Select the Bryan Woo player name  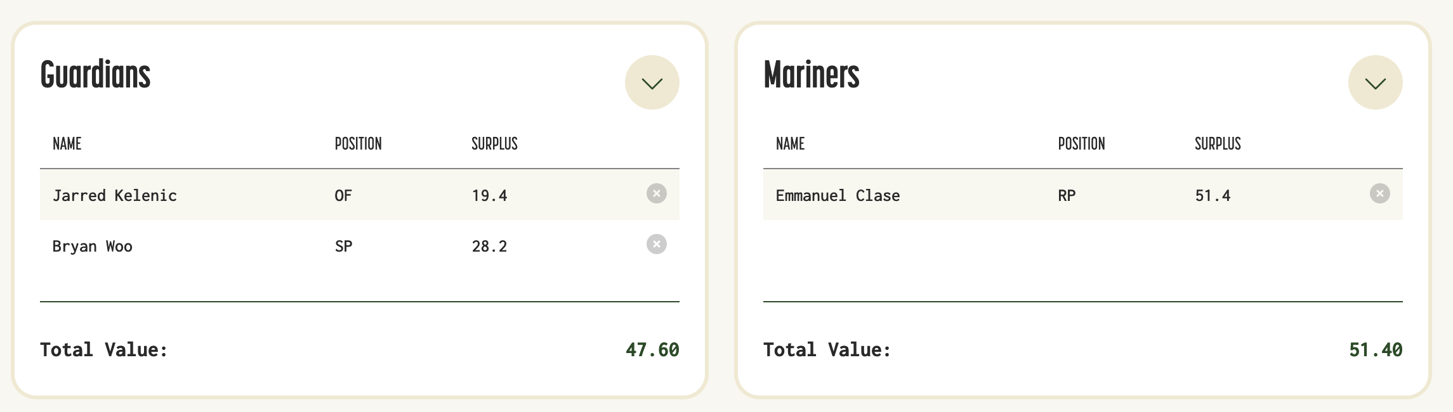92,246
